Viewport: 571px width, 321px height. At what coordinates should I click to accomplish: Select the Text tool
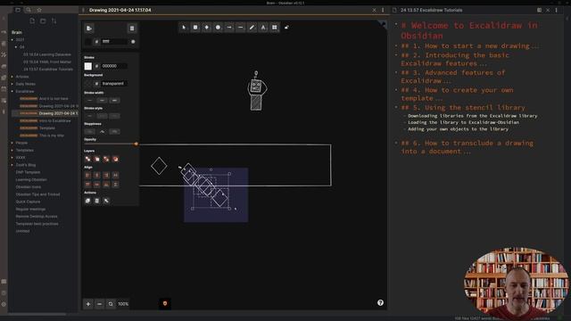(263, 28)
